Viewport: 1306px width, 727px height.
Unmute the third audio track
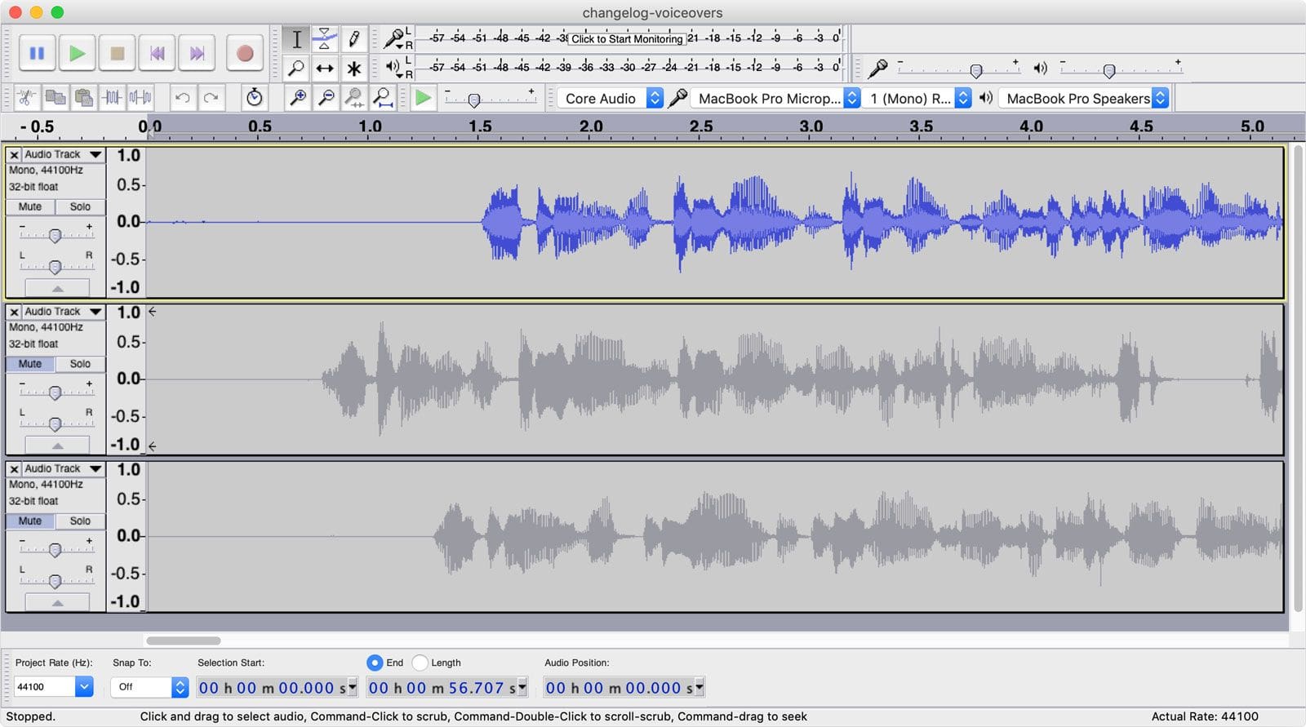[x=30, y=521]
